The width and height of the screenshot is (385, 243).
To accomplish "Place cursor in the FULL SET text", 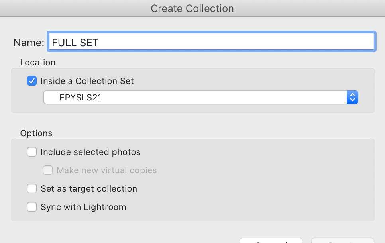I will tap(75, 43).
